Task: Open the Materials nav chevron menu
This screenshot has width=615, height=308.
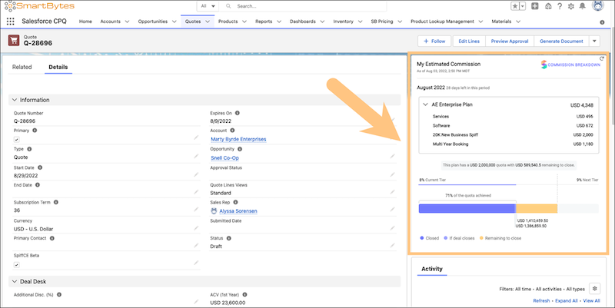Action: (518, 22)
